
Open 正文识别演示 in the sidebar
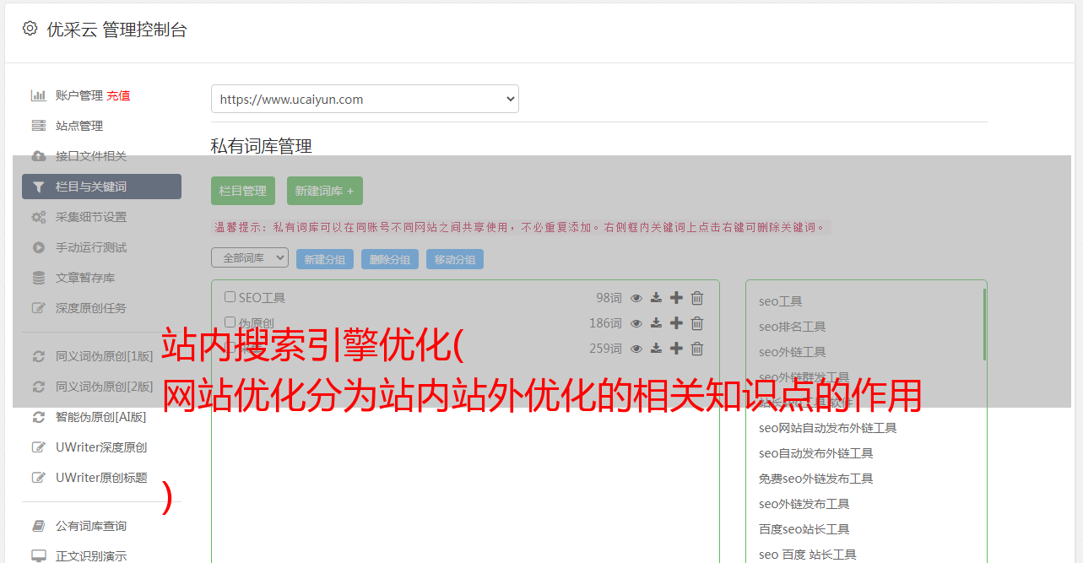(x=91, y=556)
